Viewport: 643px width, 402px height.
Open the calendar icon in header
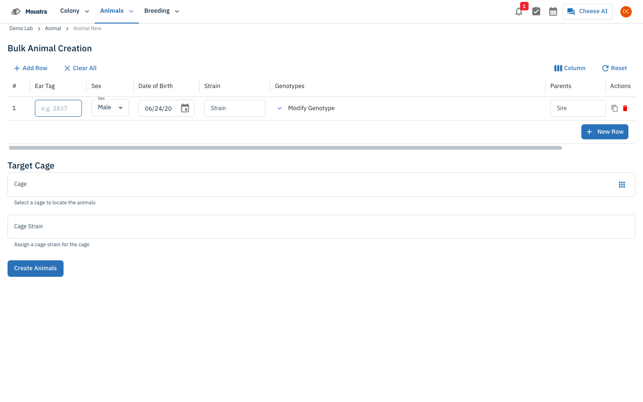553,11
